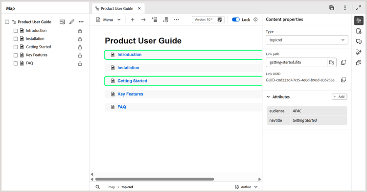Select the Version 1.0 field
Viewport: 367px width, 192px height.
pos(204,19)
